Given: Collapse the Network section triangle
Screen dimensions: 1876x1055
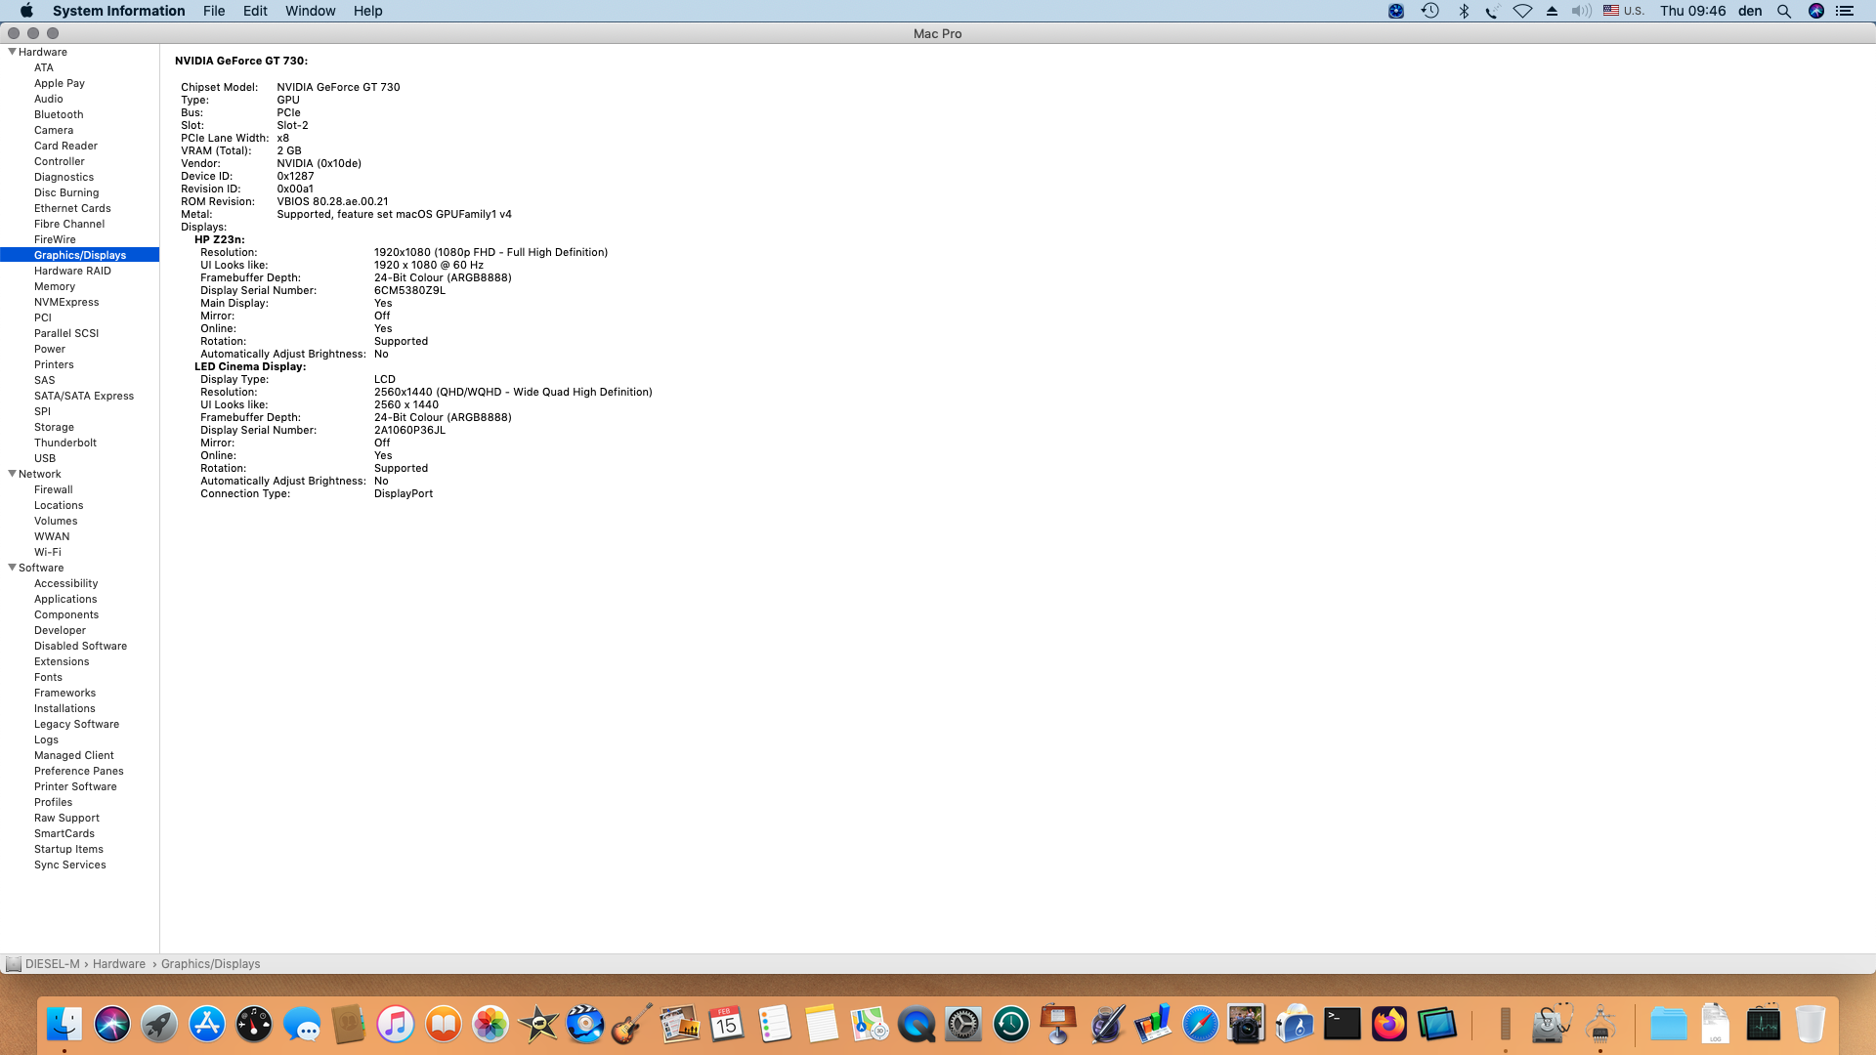Looking at the screenshot, I should (x=12, y=474).
